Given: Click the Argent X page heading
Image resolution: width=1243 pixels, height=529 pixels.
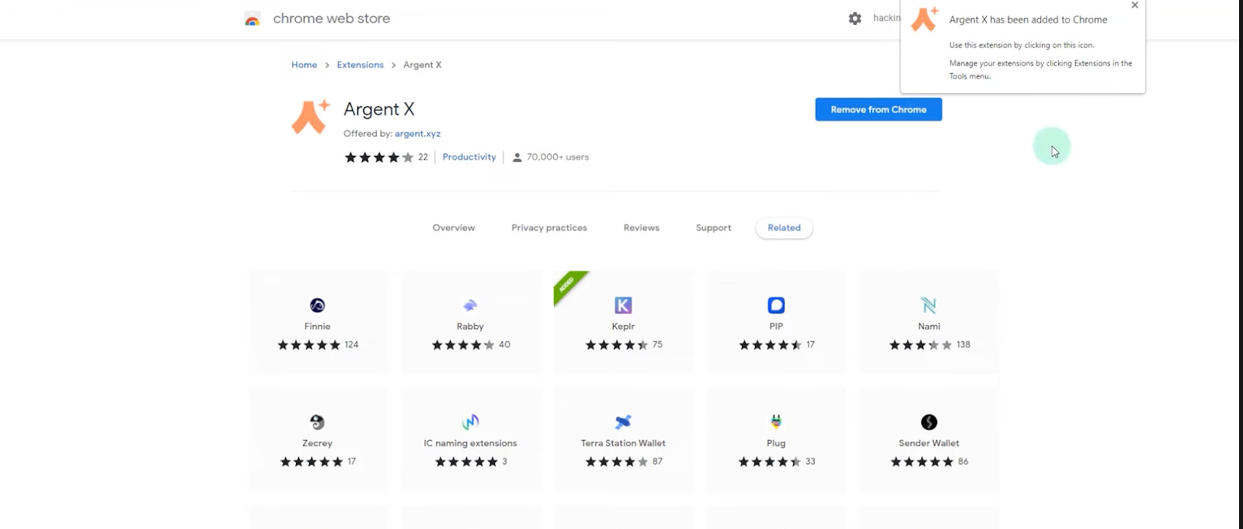Looking at the screenshot, I should point(379,109).
